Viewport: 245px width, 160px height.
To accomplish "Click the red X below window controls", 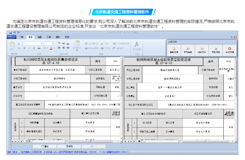I will pyautogui.click(x=235, y=37).
